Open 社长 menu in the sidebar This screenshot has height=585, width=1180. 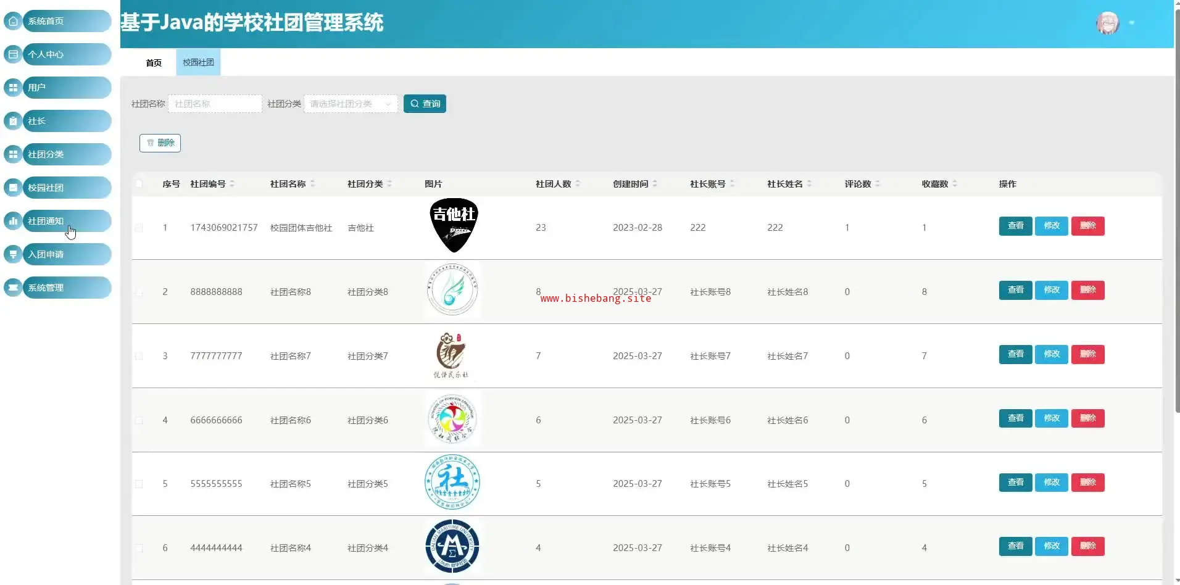coord(67,121)
